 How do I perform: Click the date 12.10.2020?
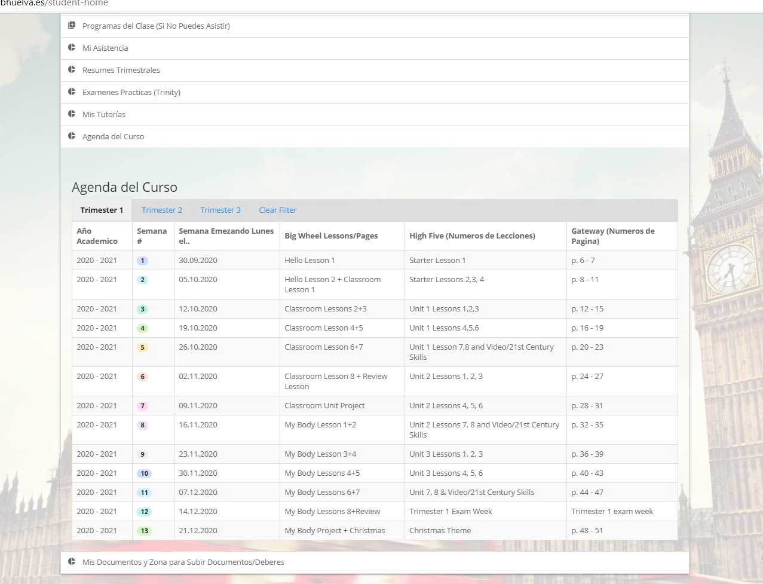(x=198, y=309)
